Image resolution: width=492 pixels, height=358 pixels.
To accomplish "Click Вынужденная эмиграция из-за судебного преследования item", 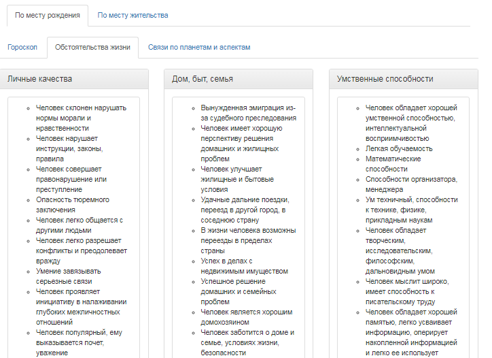I will tap(248, 112).
